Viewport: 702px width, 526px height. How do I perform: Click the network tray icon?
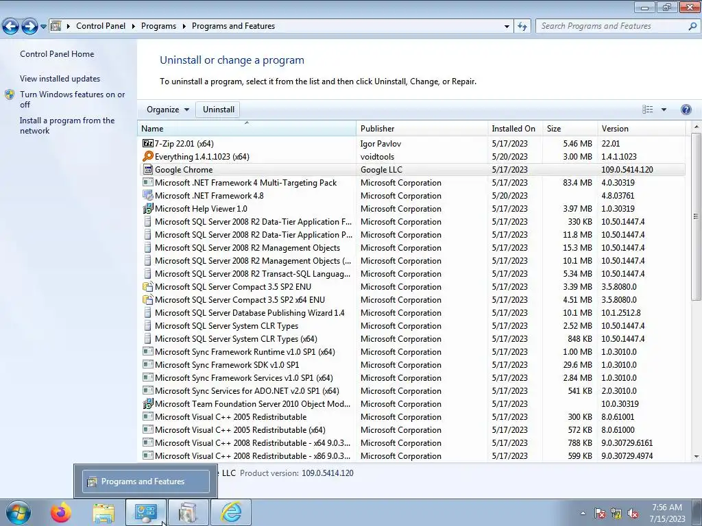pyautogui.click(x=616, y=513)
